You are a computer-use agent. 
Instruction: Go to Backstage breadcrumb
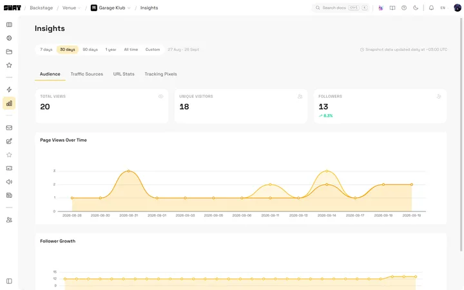(41, 8)
